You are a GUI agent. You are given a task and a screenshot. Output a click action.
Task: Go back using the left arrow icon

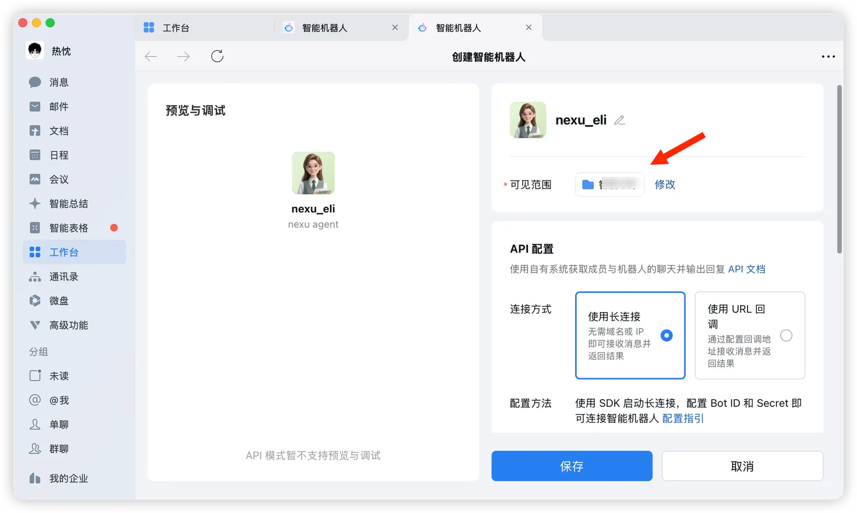[151, 56]
